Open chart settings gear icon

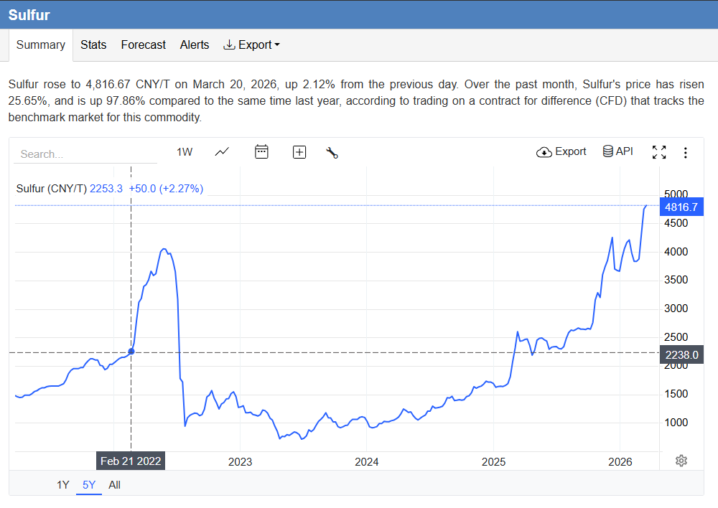681,461
